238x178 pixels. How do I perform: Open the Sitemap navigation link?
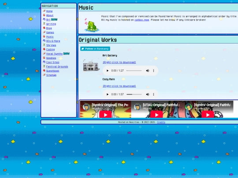(x=51, y=75)
